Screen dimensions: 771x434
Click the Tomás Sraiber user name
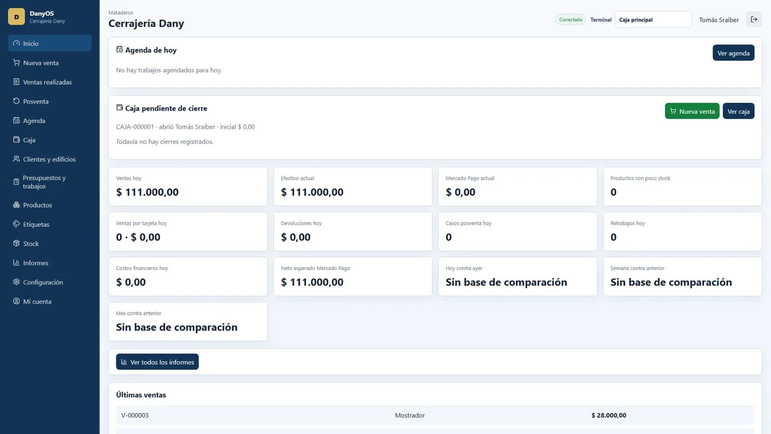[718, 20]
